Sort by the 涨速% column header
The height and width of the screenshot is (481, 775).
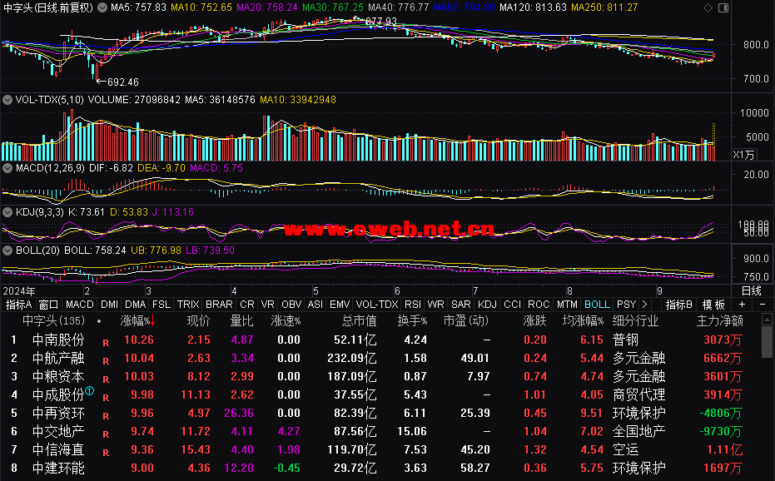(x=286, y=321)
